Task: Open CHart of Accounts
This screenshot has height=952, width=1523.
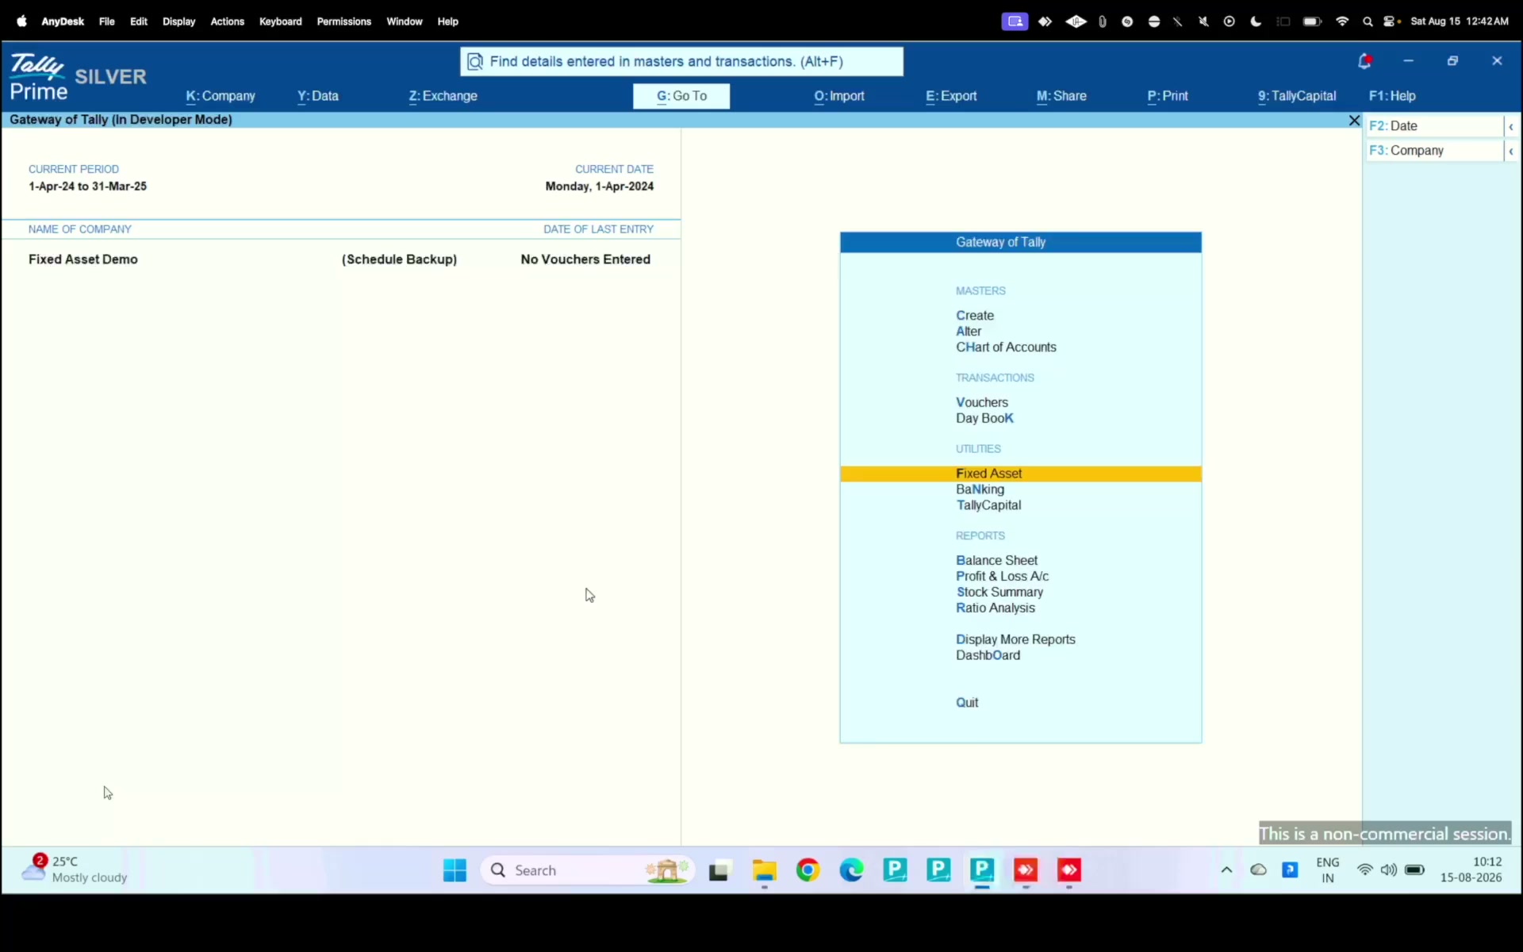Action: click(x=1006, y=347)
